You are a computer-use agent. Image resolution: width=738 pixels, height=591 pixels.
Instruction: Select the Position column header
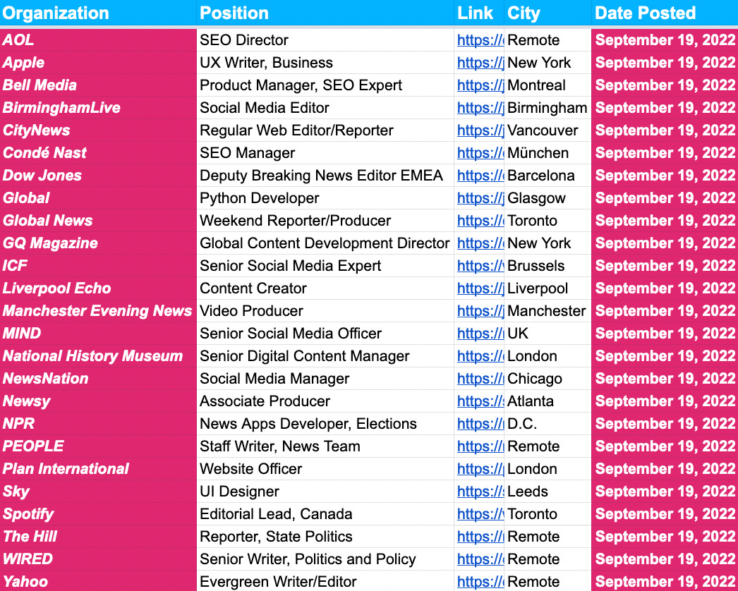coord(325,13)
